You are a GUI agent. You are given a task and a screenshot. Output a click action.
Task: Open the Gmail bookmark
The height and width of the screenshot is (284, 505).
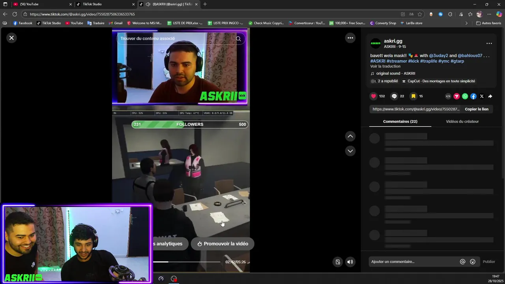tap(115, 23)
